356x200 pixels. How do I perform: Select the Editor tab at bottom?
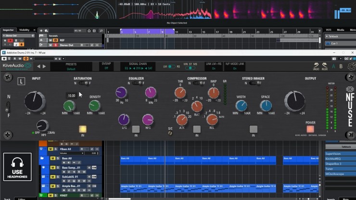(22, 199)
